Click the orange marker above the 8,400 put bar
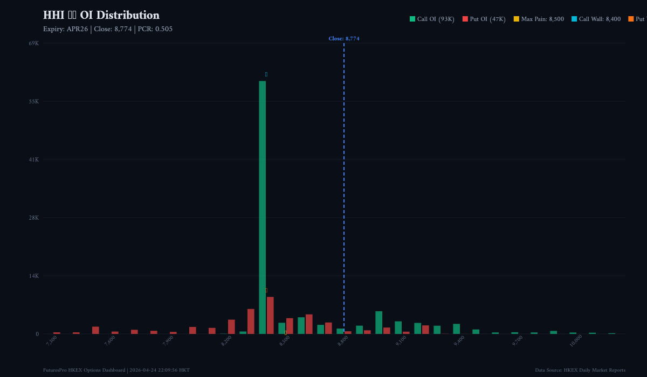The width and height of the screenshot is (647, 377). pos(266,290)
